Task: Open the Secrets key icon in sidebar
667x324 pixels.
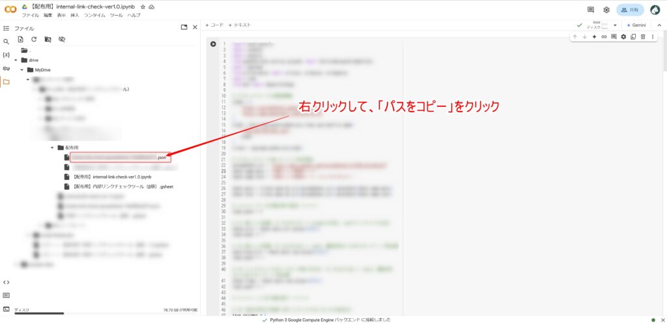Action: click(6, 68)
